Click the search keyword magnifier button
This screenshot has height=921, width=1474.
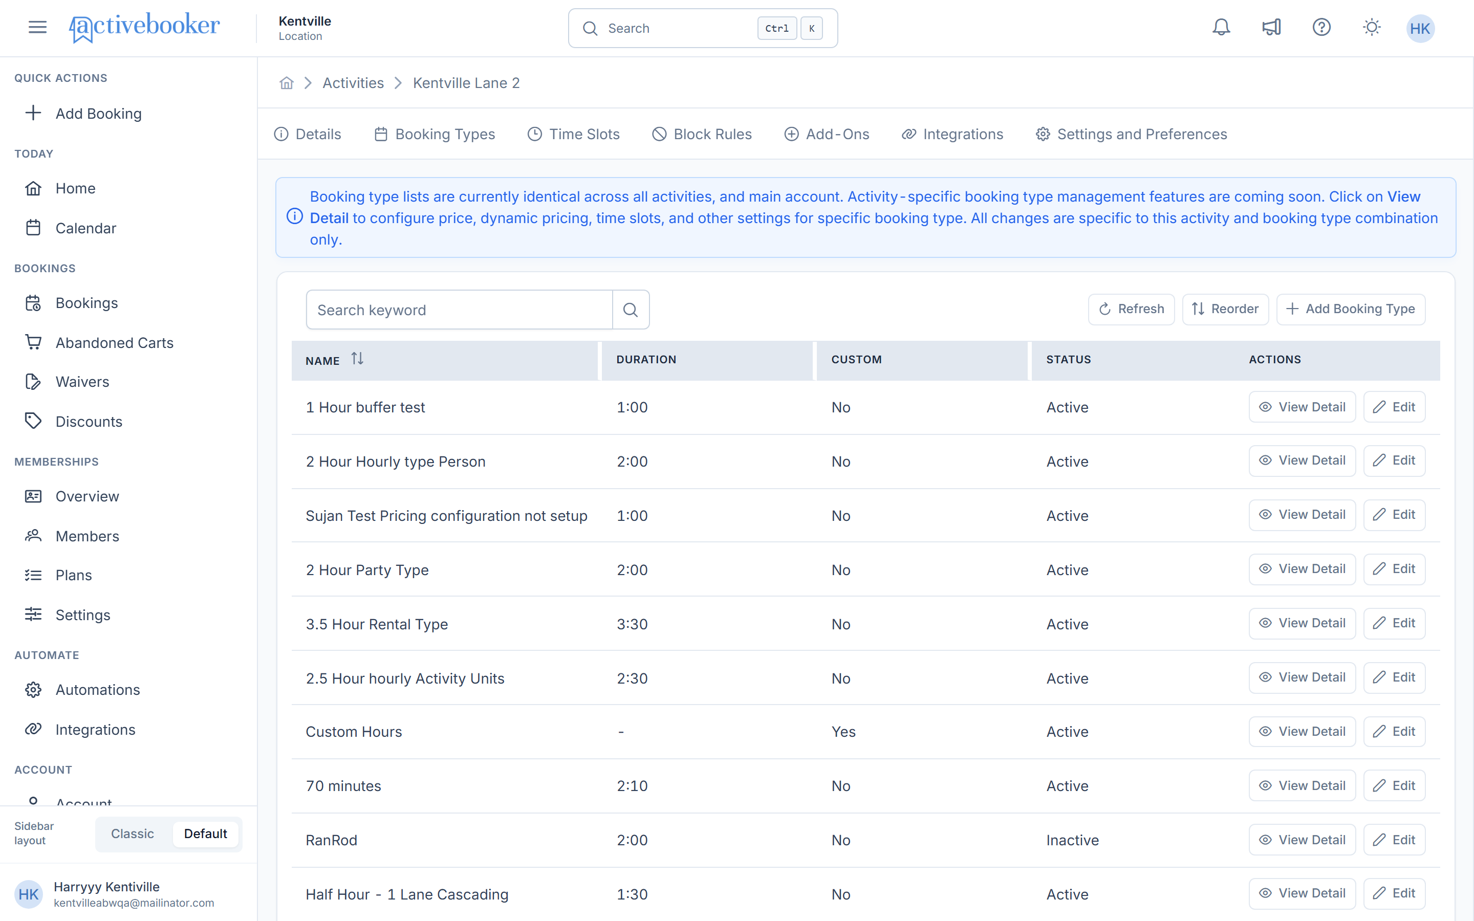point(631,310)
